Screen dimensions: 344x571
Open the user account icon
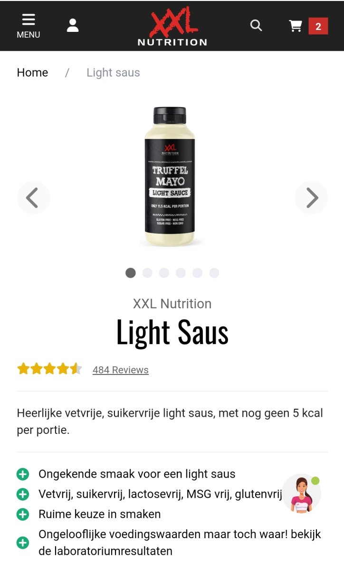tap(73, 25)
